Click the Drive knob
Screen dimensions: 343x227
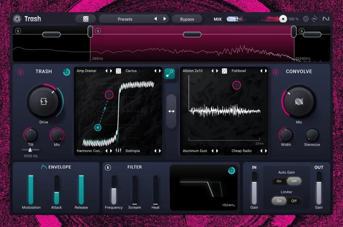click(x=44, y=102)
